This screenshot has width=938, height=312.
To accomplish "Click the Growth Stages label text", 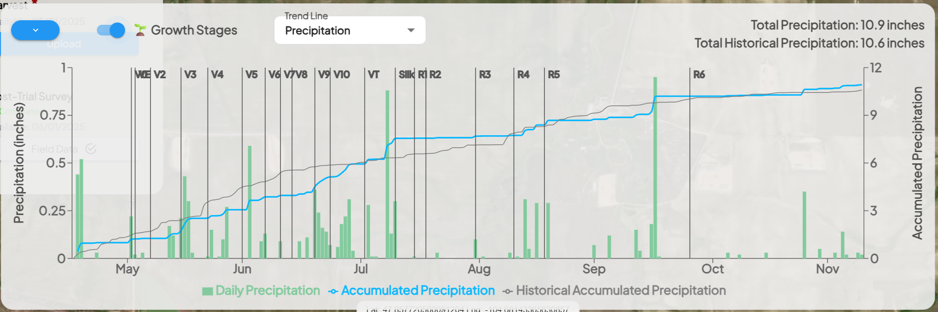I will [194, 30].
